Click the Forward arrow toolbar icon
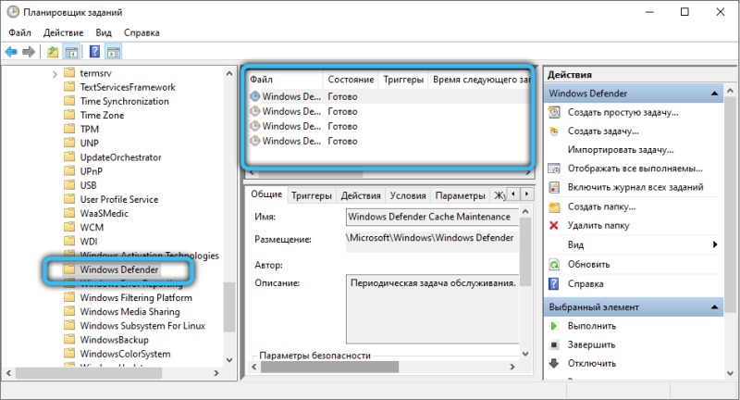 (29, 52)
